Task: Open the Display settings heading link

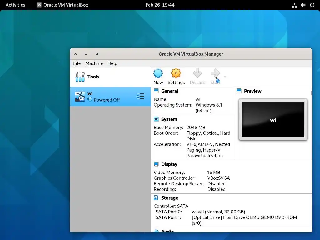Action: (169, 164)
